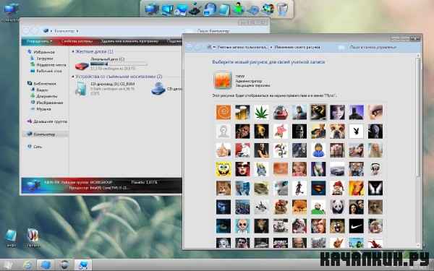Click the green user figure dock icon
This screenshot has width=434, height=271.
(x=238, y=9)
